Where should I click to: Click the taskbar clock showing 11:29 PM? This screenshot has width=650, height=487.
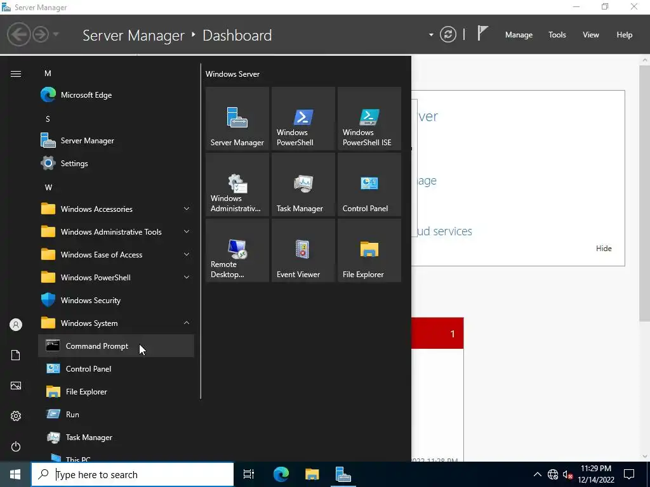click(596, 474)
